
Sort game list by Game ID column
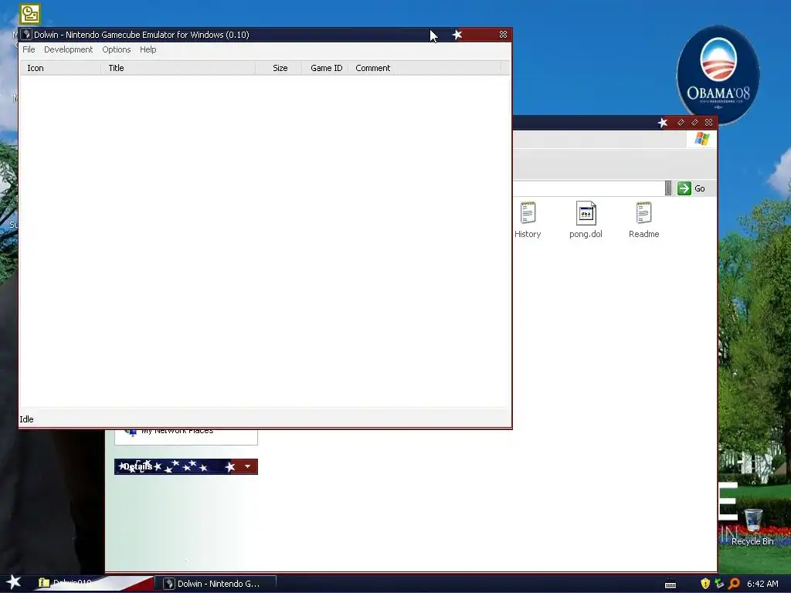(325, 68)
